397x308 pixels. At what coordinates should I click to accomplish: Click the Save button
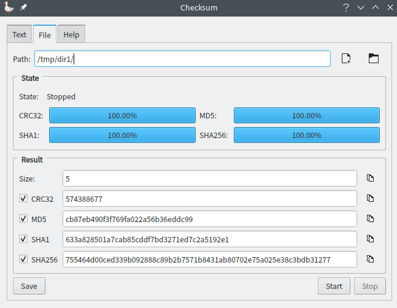(x=29, y=286)
